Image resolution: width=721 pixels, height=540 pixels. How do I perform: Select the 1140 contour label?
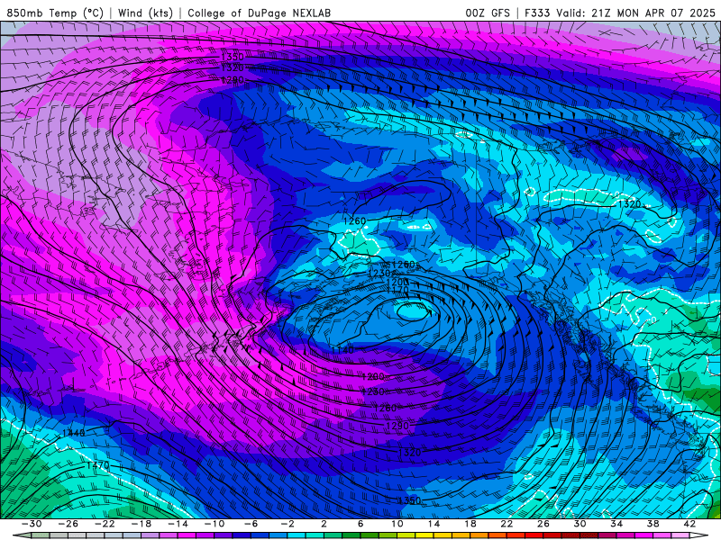click(343, 350)
